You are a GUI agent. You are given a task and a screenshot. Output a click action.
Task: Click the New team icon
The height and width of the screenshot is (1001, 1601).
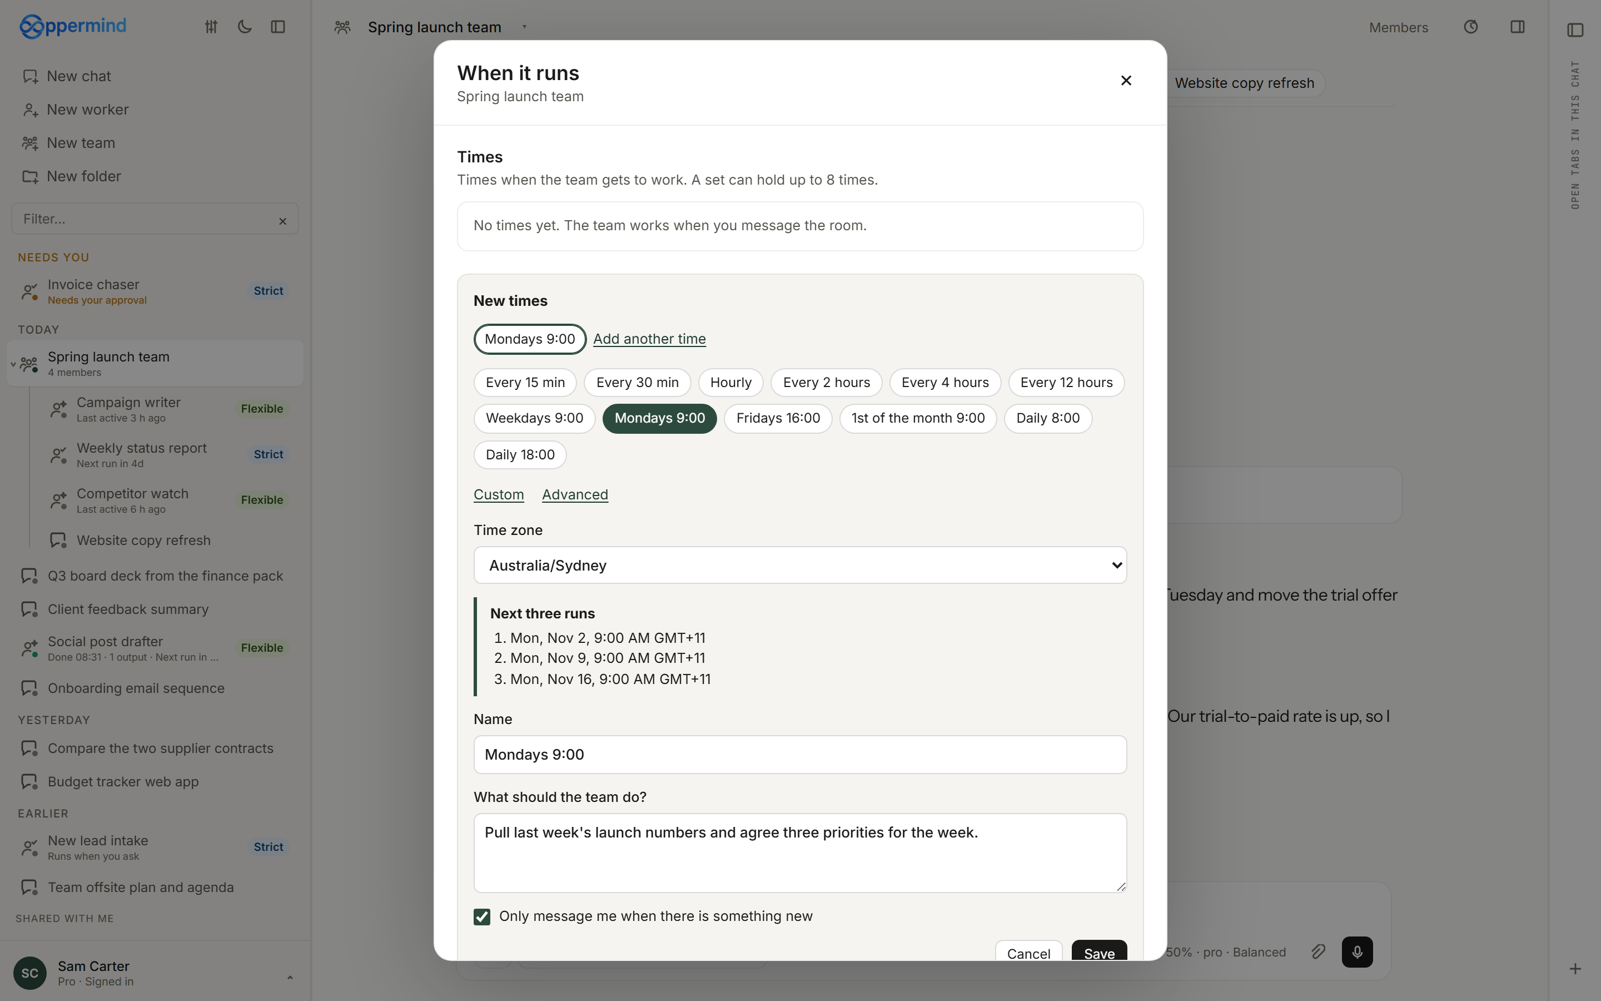31,143
